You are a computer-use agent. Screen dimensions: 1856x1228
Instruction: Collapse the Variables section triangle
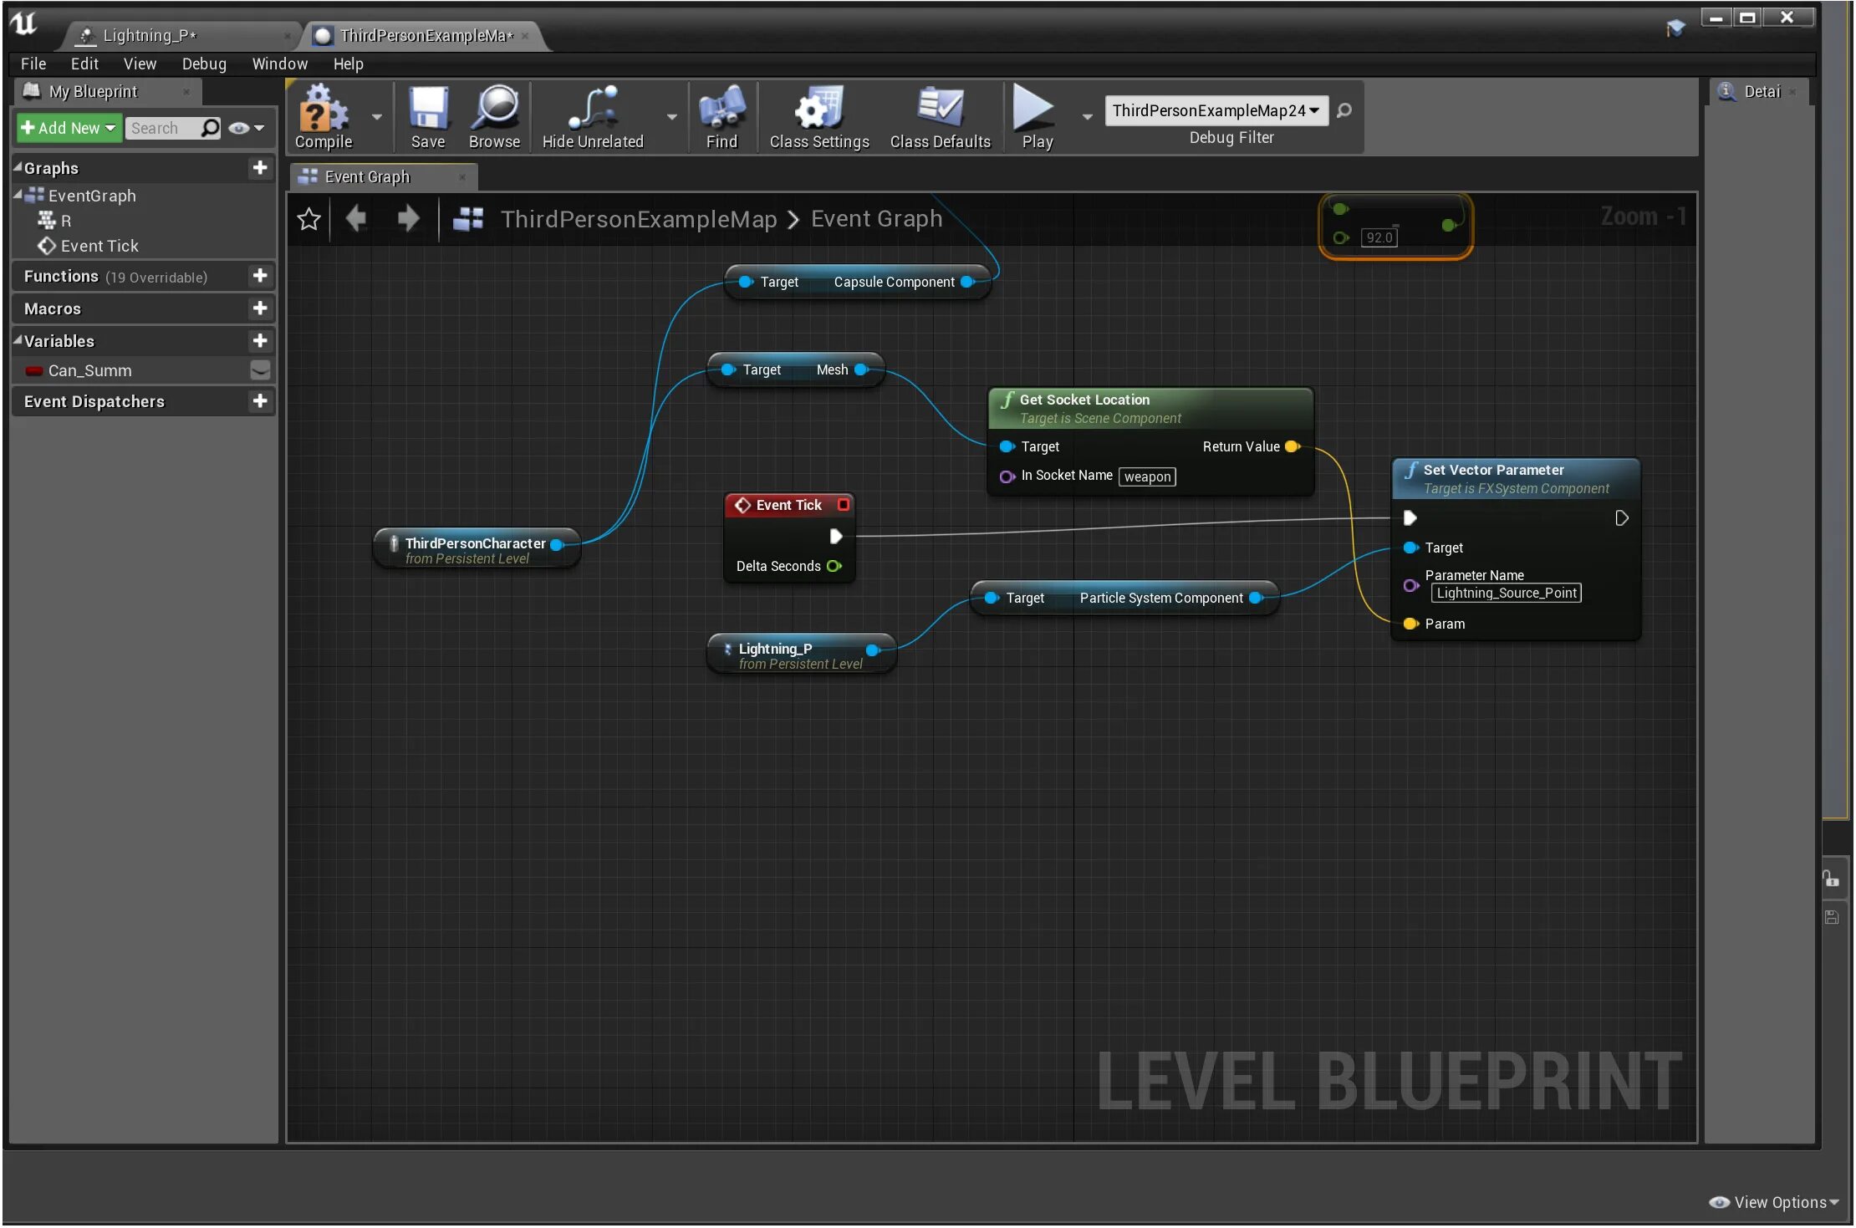[18, 340]
